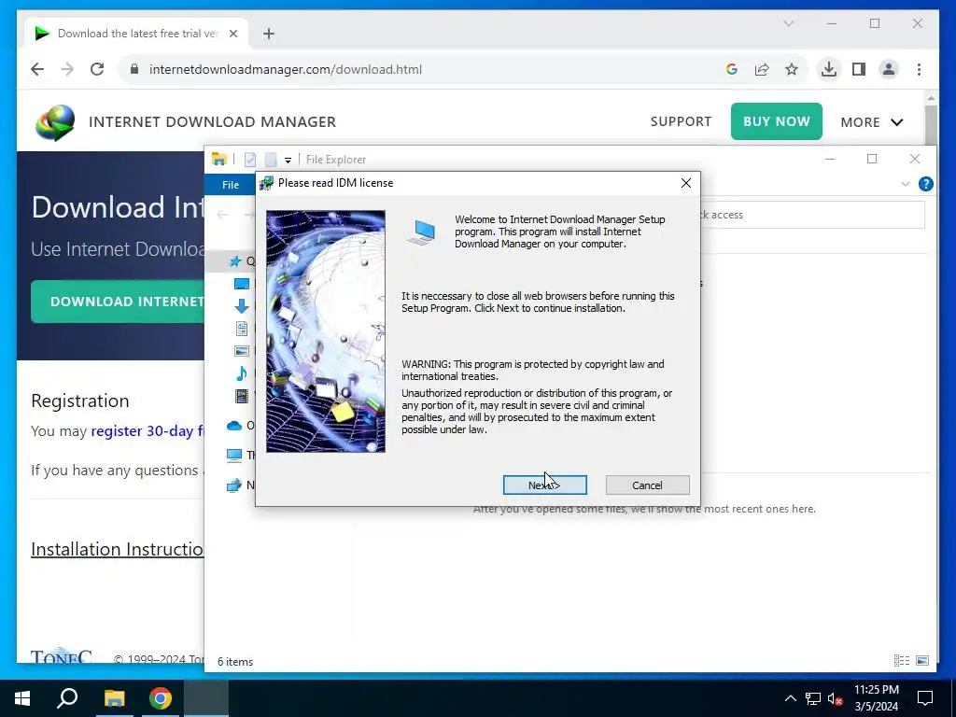Viewport: 956px width, 717px height.
Task: Click the Chrome back button
Action: click(x=37, y=69)
